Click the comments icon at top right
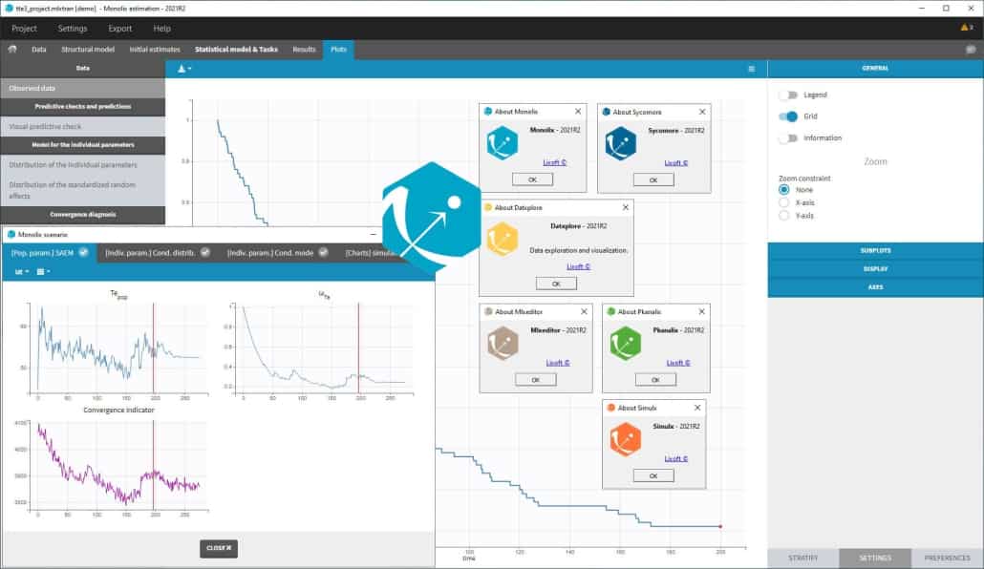 click(x=971, y=49)
